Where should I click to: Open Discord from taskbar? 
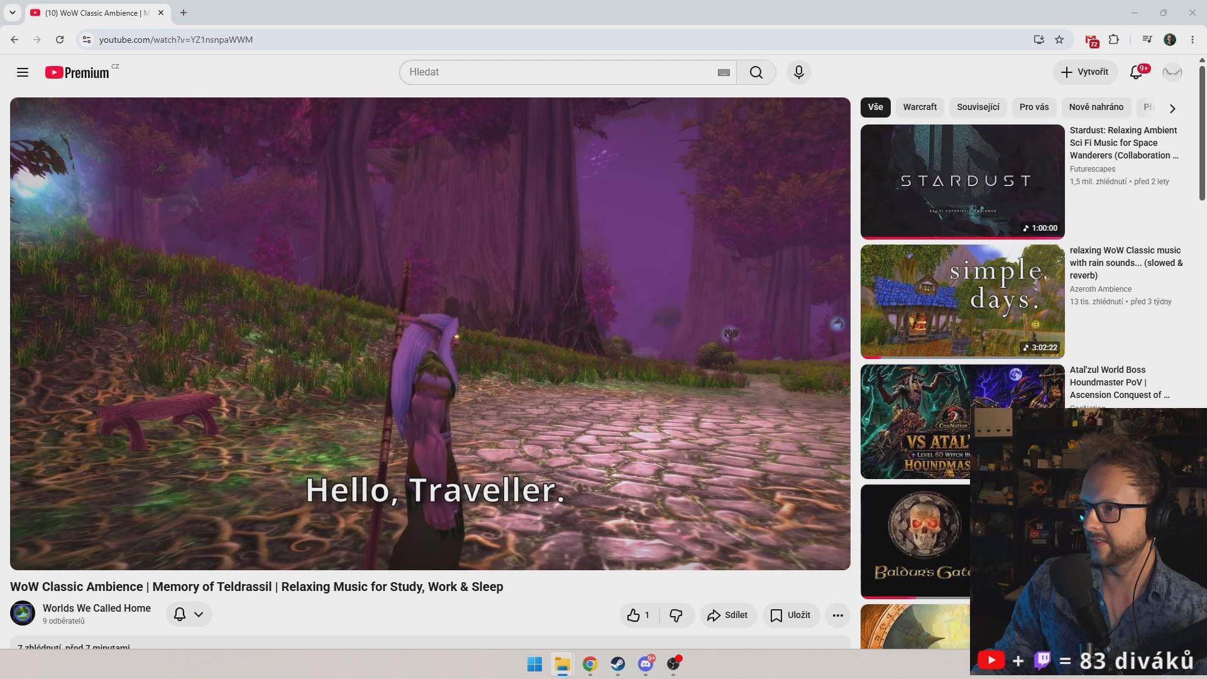tap(646, 664)
